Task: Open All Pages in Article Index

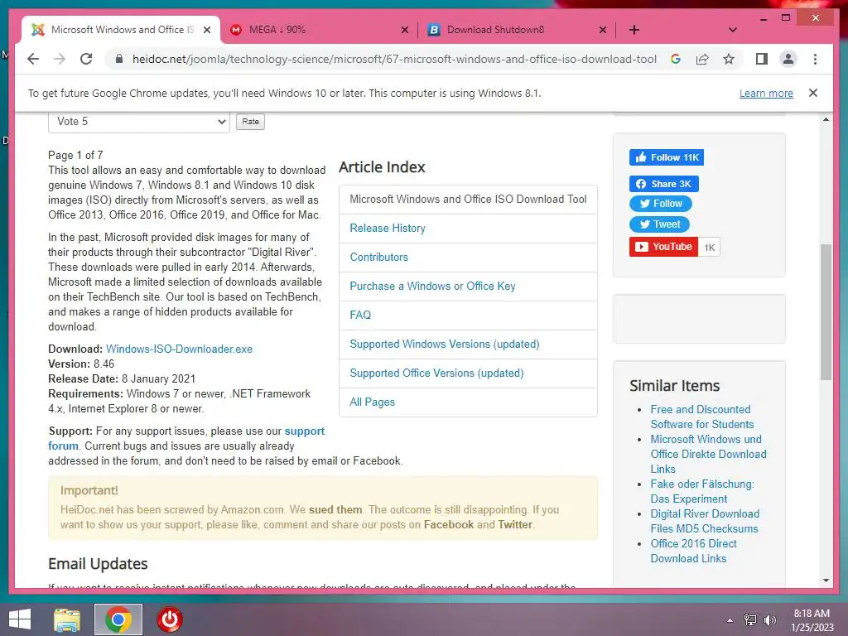Action: click(x=372, y=402)
